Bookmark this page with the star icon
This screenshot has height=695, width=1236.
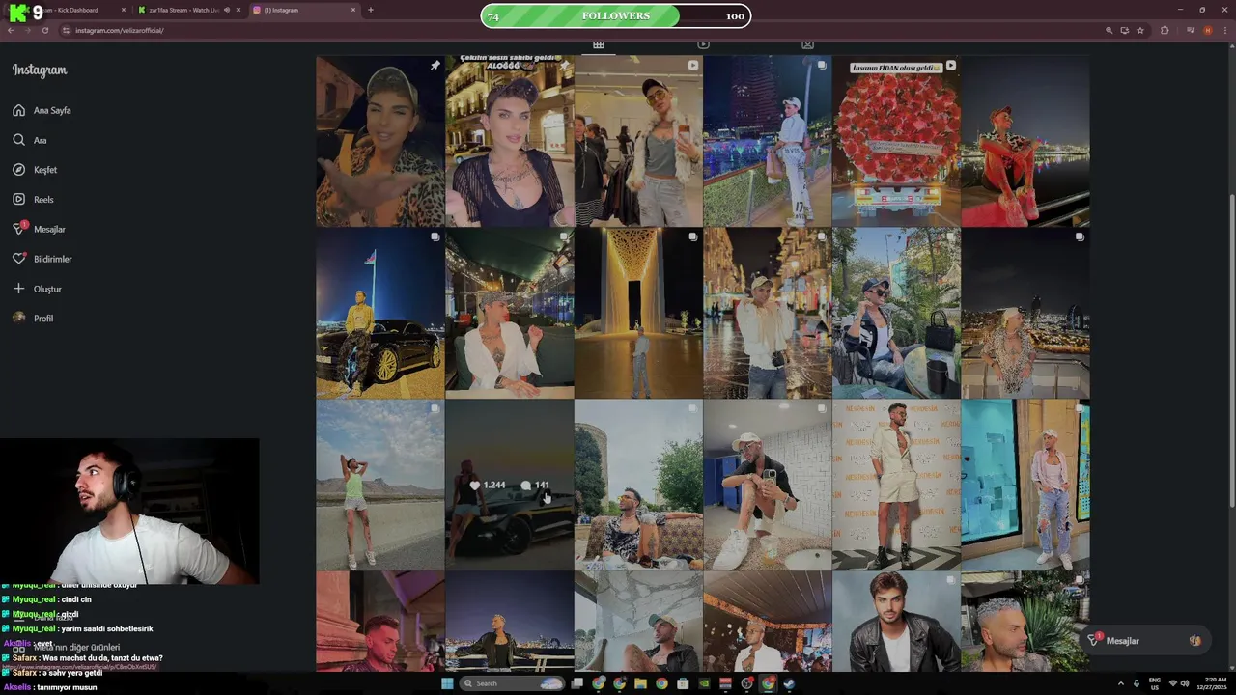pos(1140,30)
